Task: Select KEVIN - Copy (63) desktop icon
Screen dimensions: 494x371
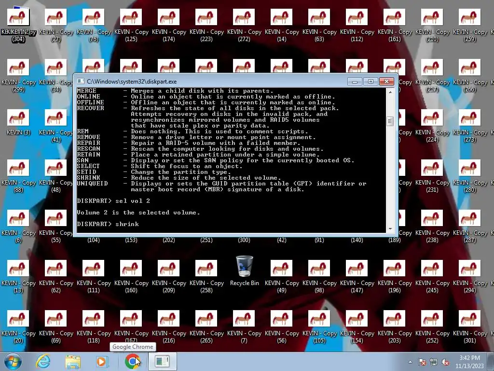Action: 319,25
